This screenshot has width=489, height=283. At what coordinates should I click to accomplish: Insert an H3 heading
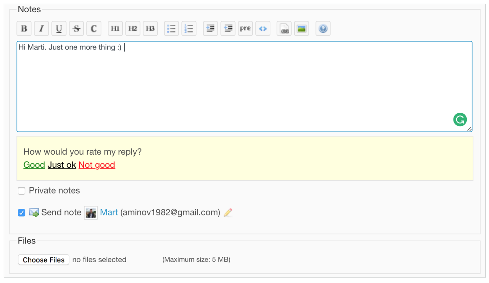150,29
